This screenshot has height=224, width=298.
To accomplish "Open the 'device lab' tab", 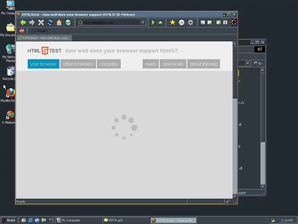I will click(x=173, y=64).
